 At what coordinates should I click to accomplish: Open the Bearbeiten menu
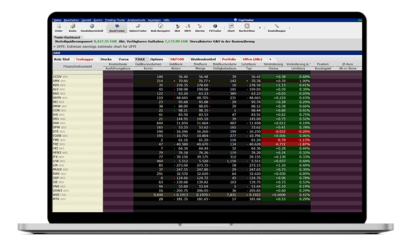(71, 20)
